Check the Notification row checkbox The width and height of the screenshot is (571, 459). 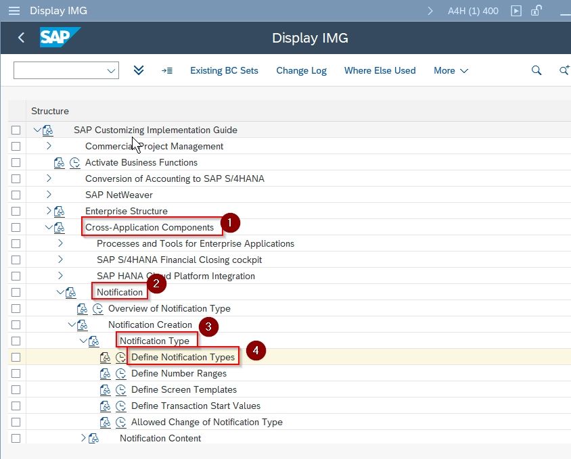pyautogui.click(x=16, y=292)
